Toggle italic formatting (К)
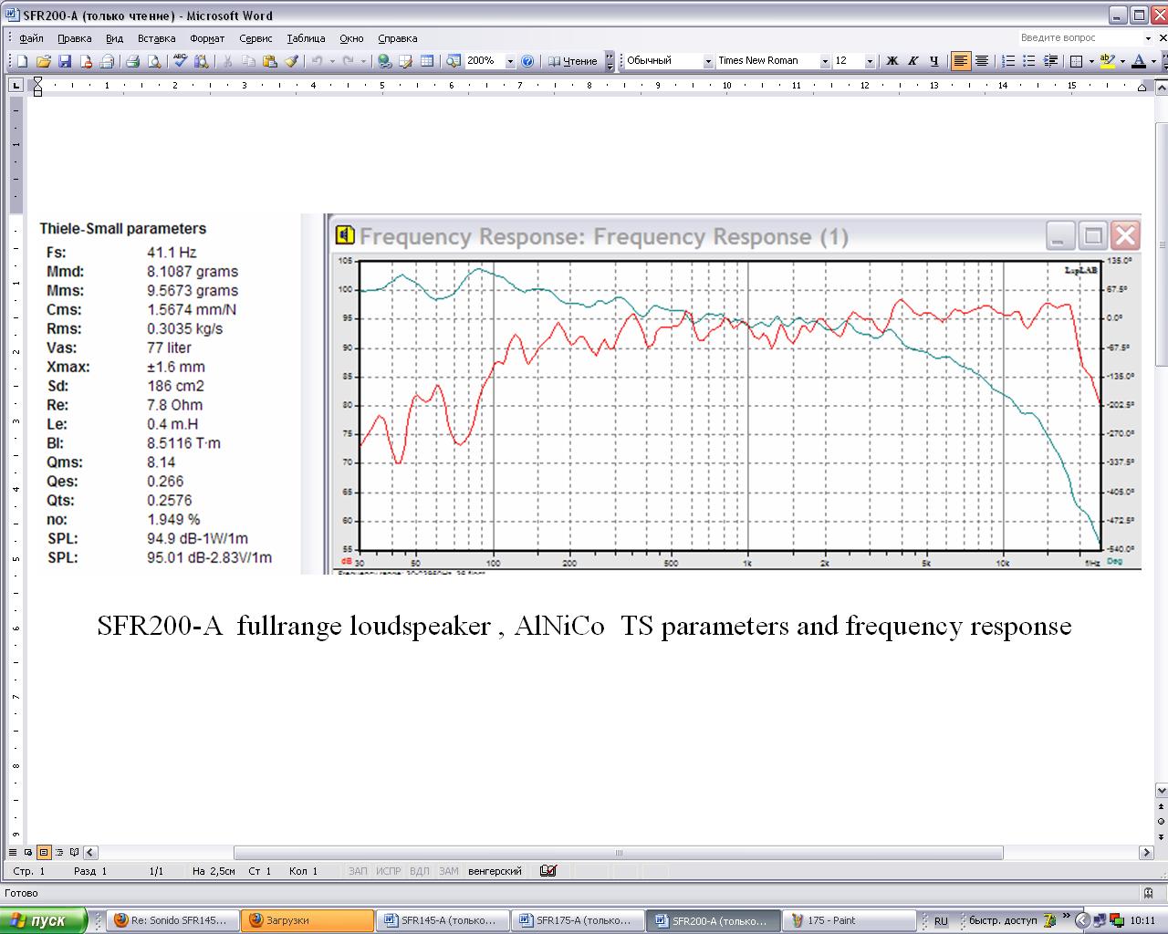Screen dimensions: 1168x934 (x=912, y=61)
